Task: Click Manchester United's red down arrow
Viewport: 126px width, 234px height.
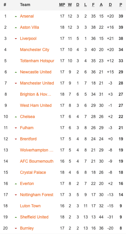Action: pos(16,83)
